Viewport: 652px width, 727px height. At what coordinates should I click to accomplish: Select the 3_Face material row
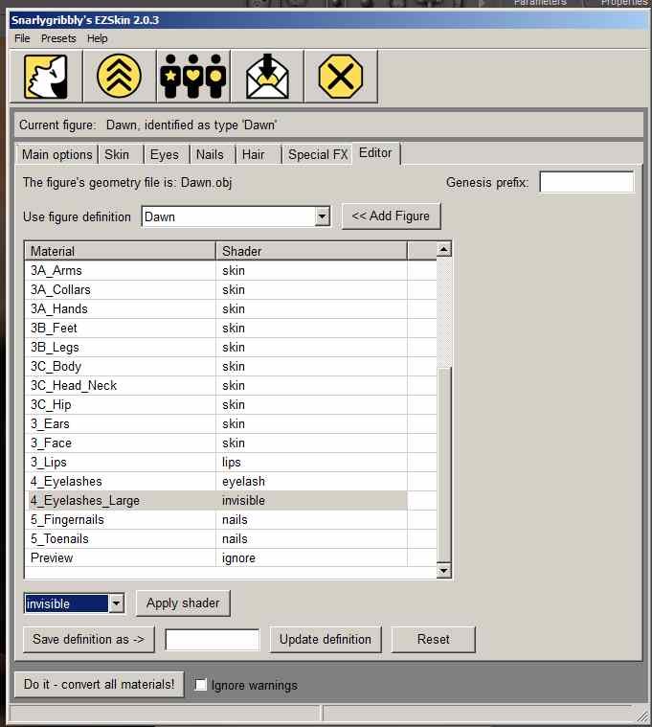click(x=231, y=443)
